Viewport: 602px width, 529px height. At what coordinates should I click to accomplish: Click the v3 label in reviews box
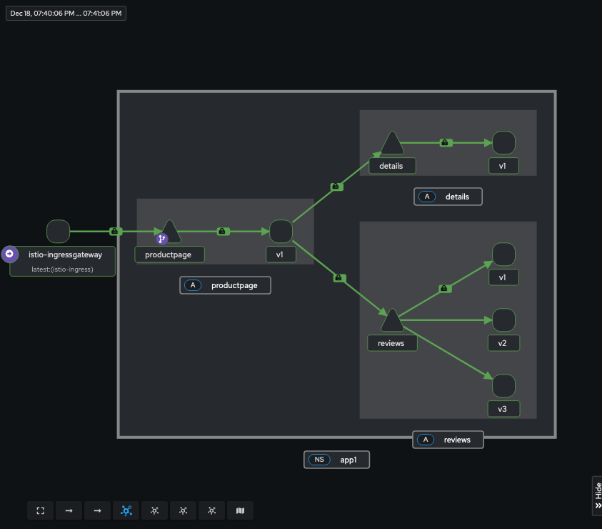point(503,409)
